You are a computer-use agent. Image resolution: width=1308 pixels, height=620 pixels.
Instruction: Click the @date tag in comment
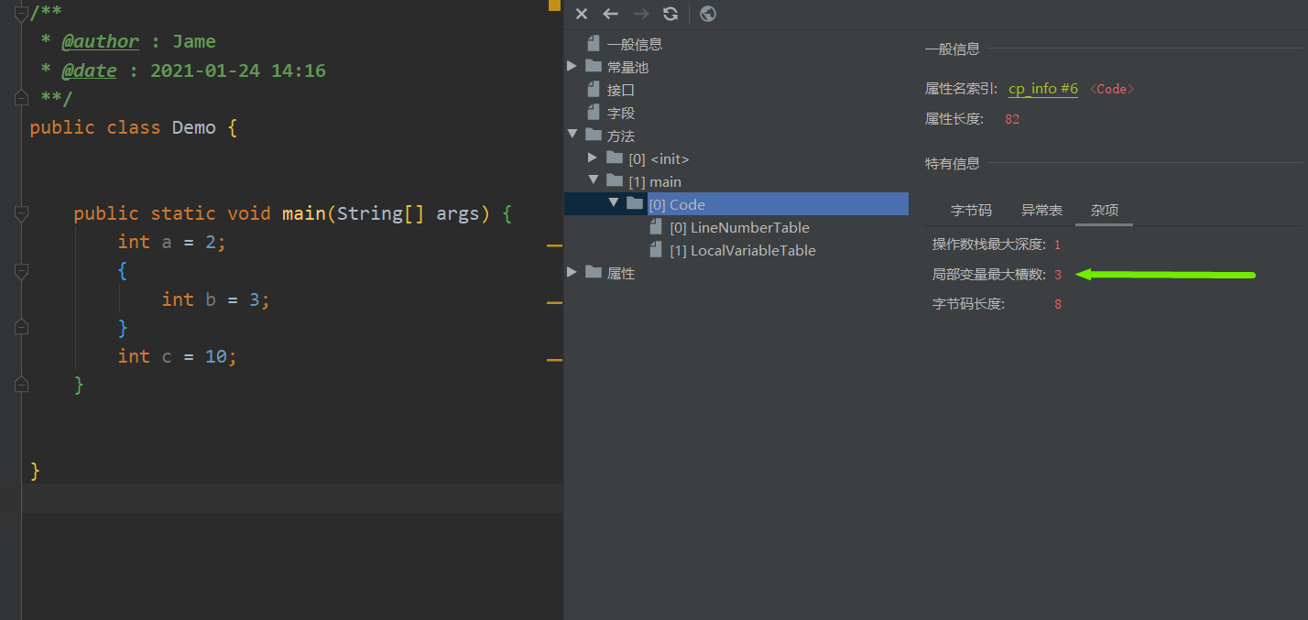point(89,71)
